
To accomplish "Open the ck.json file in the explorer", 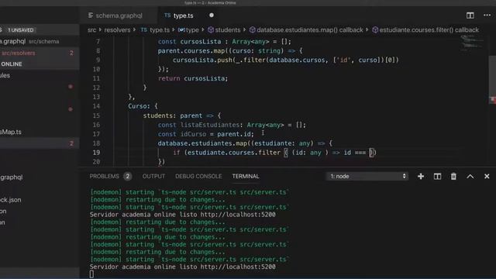I will (10, 200).
